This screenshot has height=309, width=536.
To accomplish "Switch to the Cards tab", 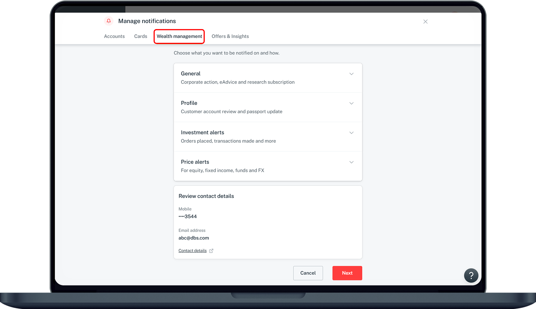I will [140, 36].
